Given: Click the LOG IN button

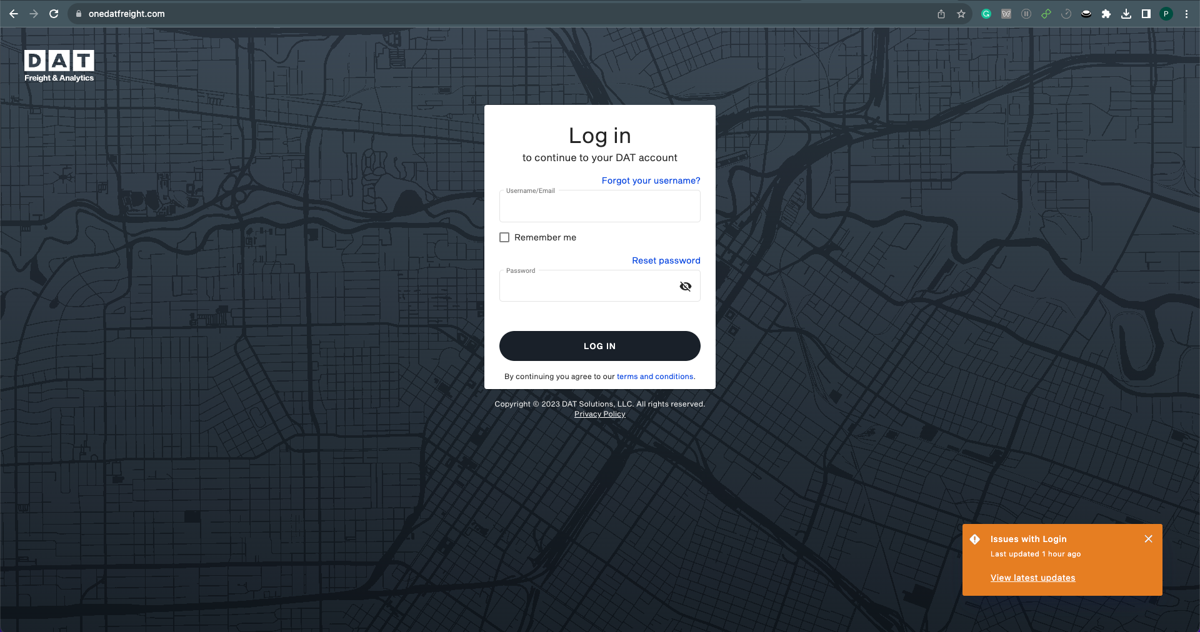Looking at the screenshot, I should (x=600, y=346).
